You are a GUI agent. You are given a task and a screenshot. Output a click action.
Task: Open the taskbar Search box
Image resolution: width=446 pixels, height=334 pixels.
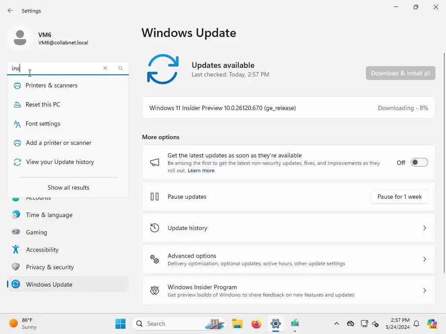pyautogui.click(x=179, y=324)
